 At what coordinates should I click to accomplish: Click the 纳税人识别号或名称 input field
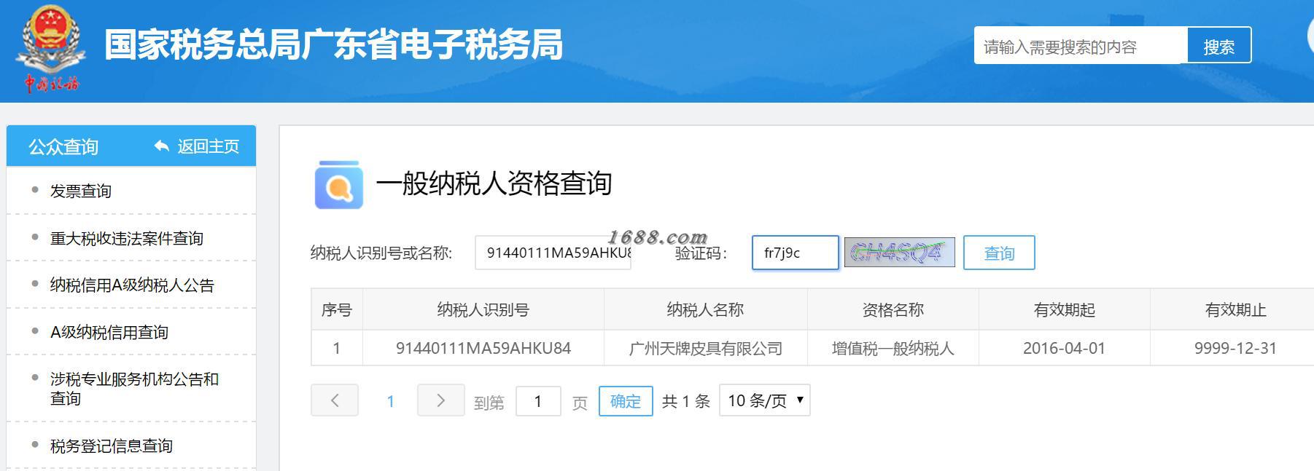tap(553, 253)
